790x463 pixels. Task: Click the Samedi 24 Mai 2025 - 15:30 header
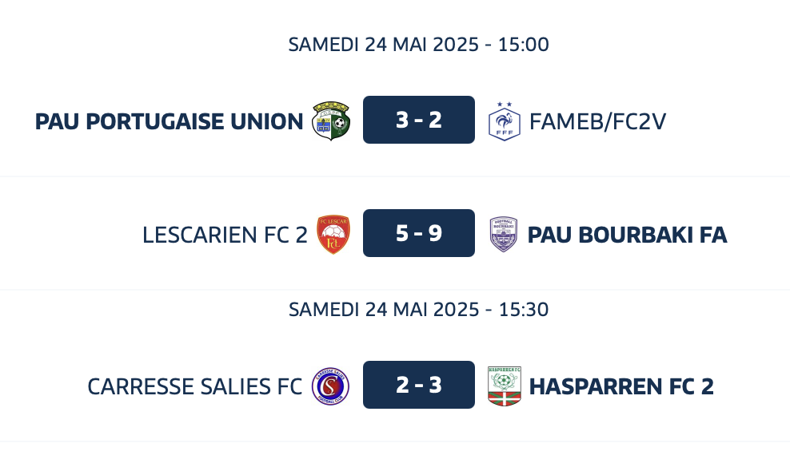pyautogui.click(x=419, y=310)
